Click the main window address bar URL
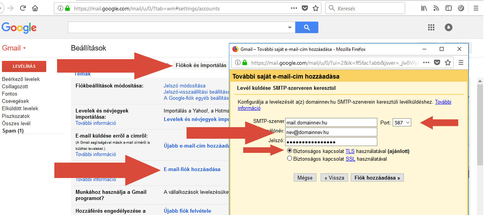The width and height of the screenshot is (486, 215). click(x=146, y=8)
